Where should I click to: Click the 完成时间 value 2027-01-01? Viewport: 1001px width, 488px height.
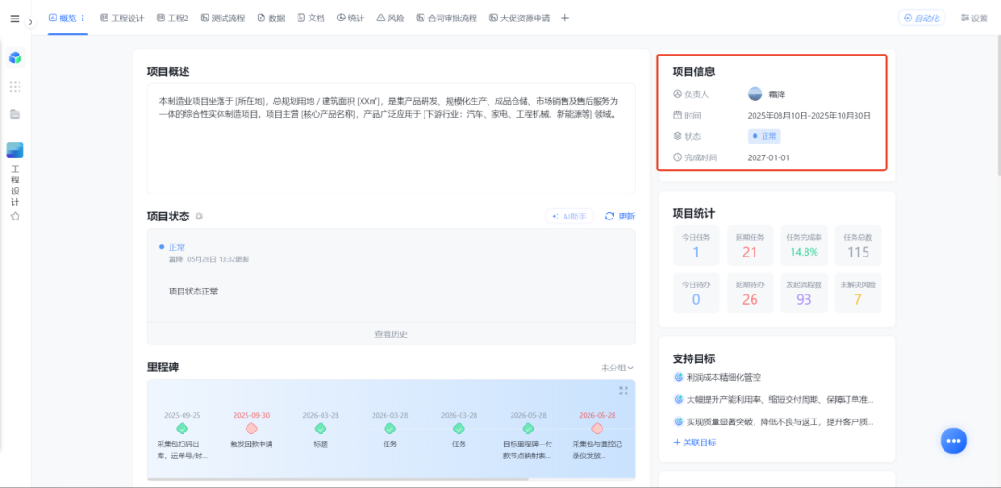pos(768,156)
